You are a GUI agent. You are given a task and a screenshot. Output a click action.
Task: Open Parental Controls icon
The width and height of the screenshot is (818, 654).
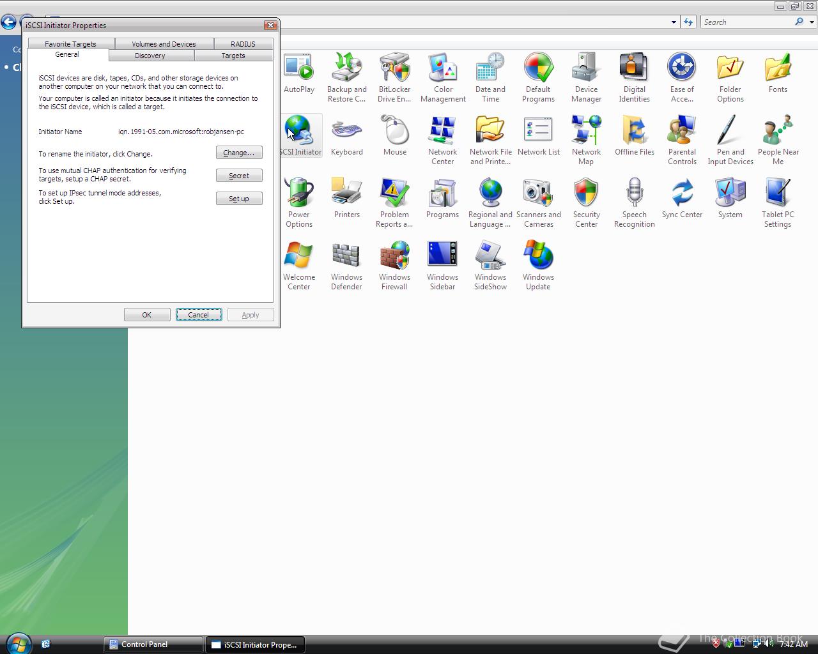coord(683,141)
